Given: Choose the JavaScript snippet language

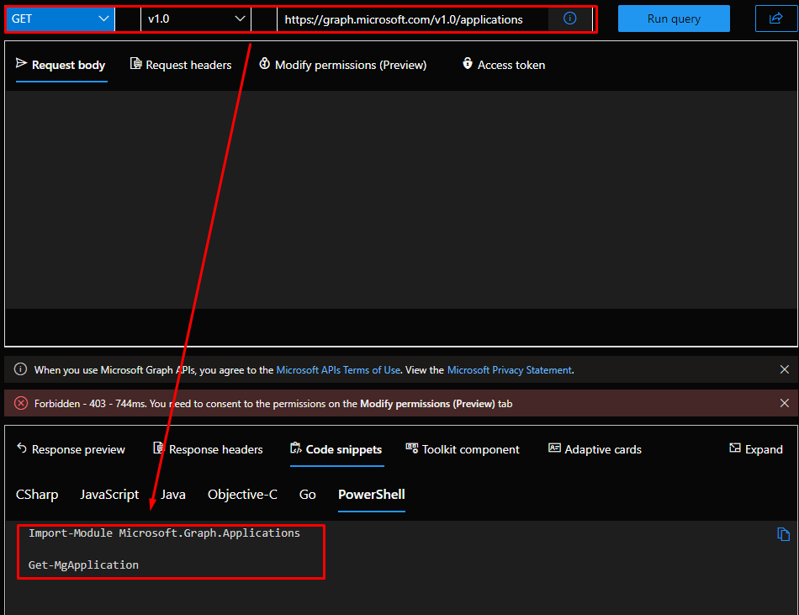Looking at the screenshot, I should [x=109, y=495].
